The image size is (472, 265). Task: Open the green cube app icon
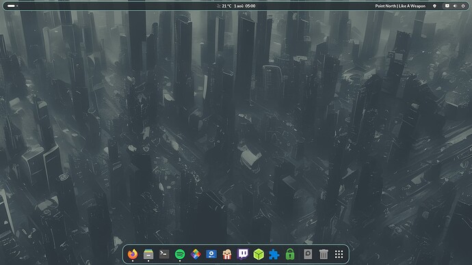(x=259, y=254)
